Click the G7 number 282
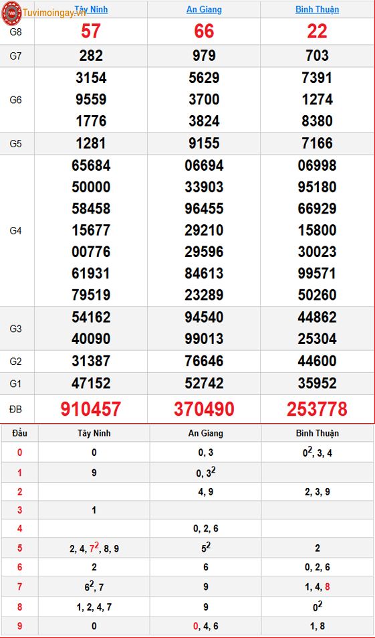This screenshot has height=638, width=375. point(91,56)
